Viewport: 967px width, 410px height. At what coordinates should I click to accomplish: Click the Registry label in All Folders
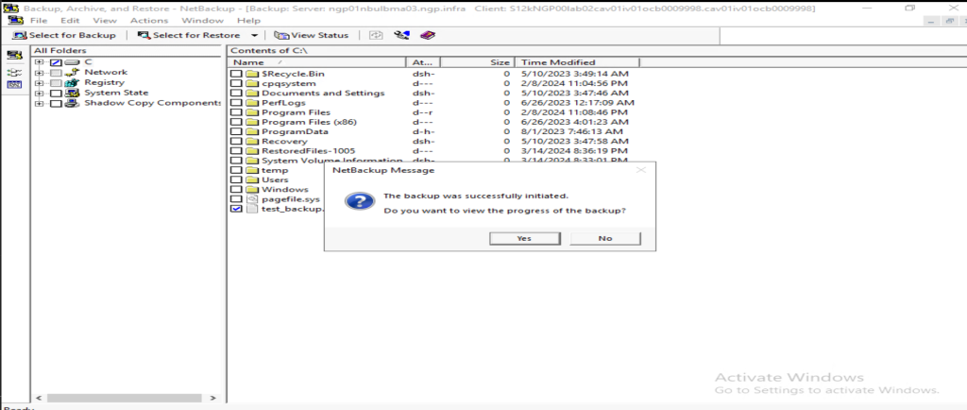(x=104, y=82)
